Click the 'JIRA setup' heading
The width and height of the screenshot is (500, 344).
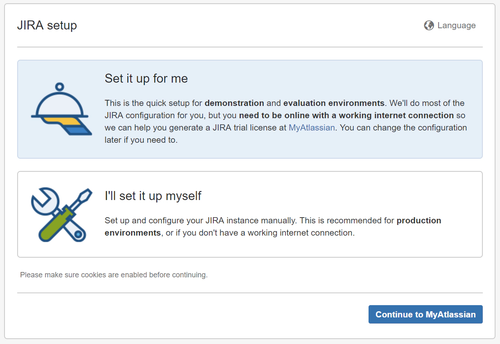click(47, 25)
